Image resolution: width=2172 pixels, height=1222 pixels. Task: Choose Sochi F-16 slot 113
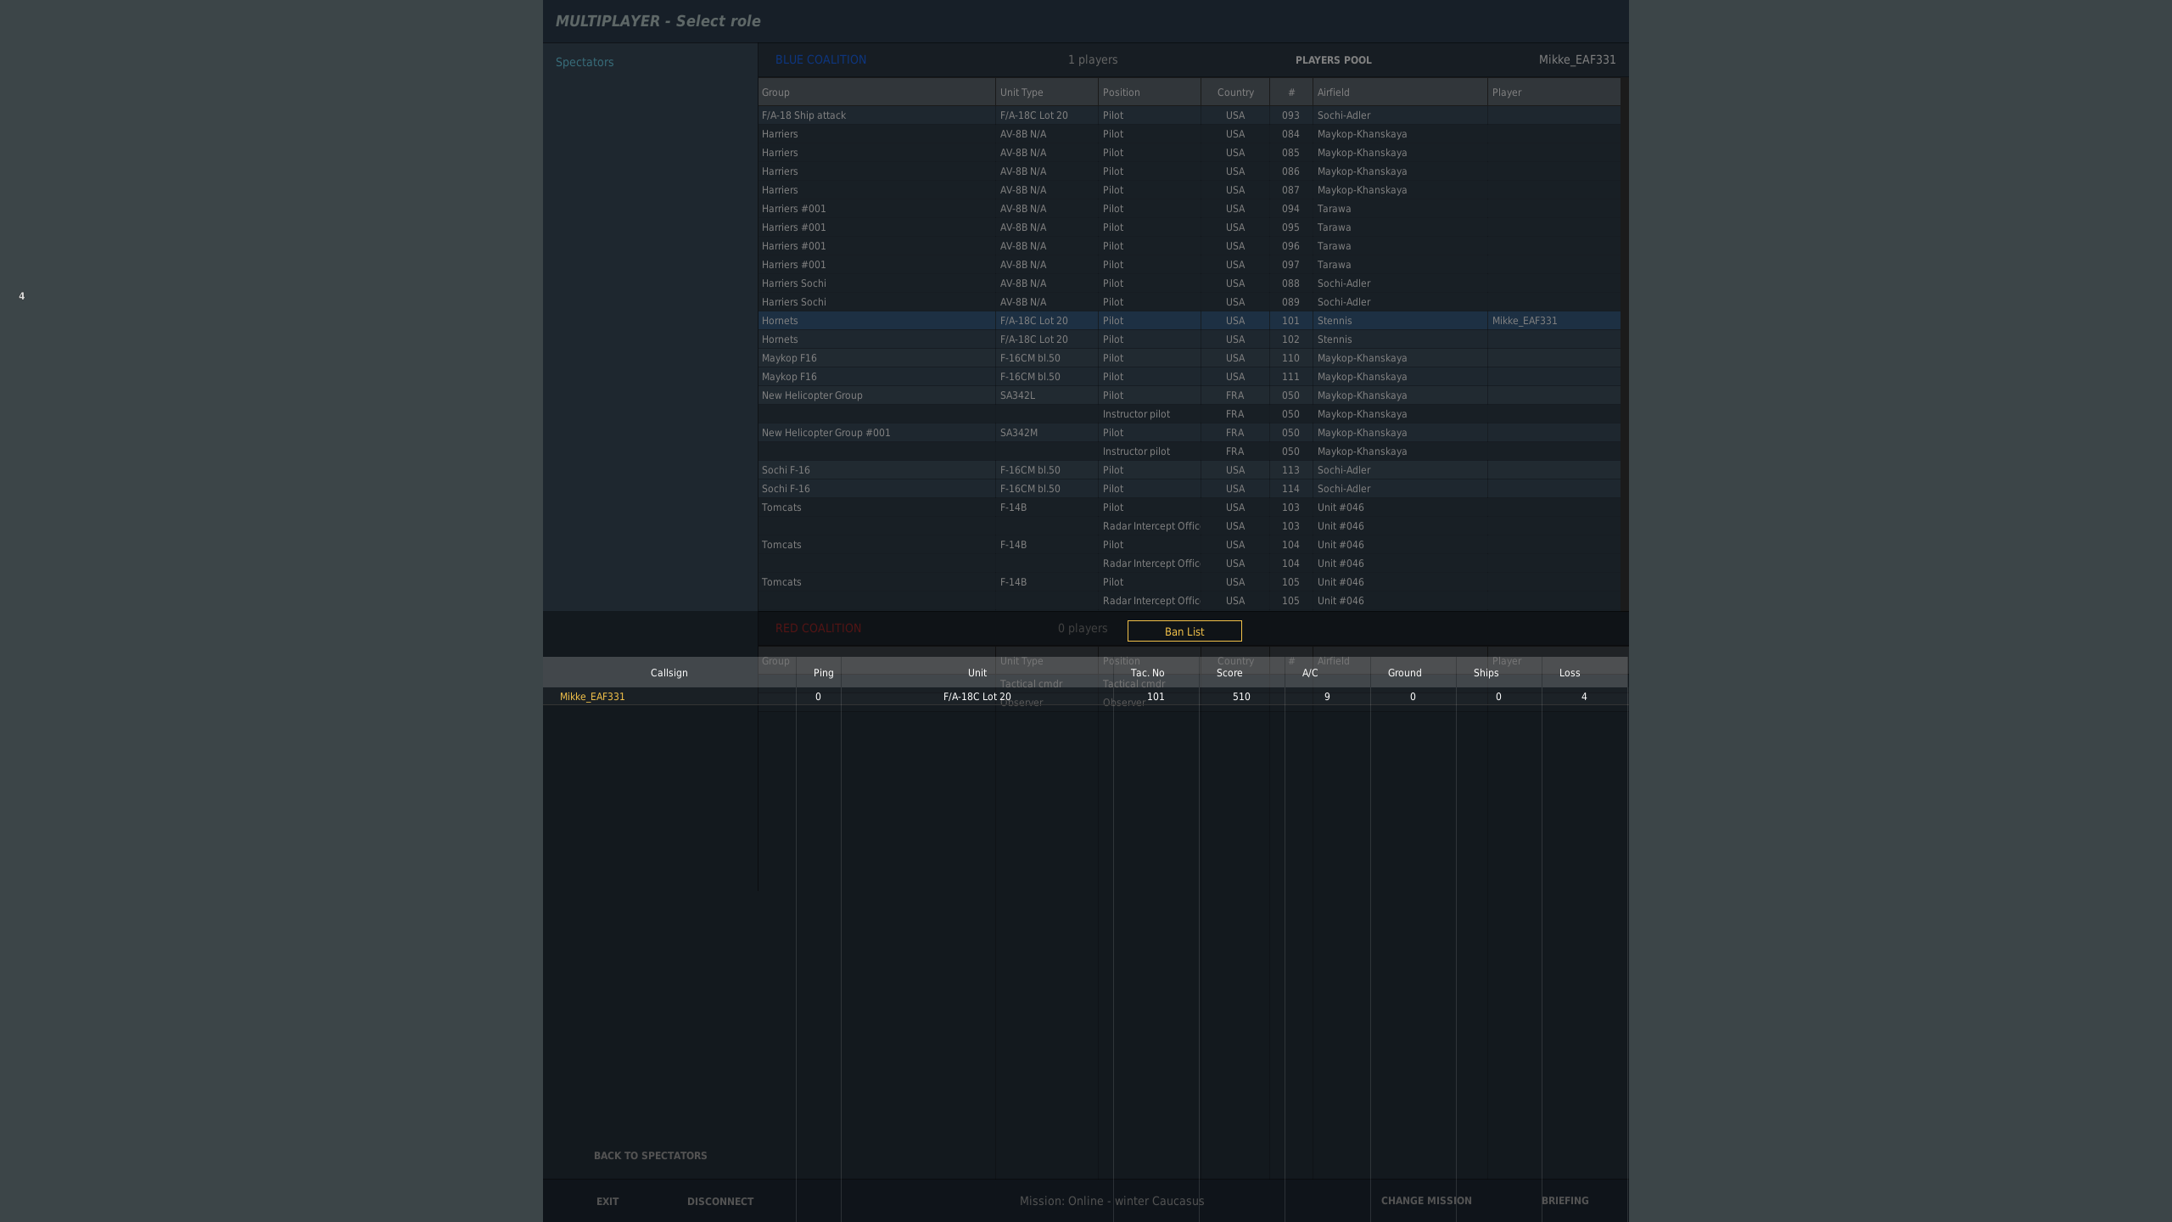tap(1189, 470)
